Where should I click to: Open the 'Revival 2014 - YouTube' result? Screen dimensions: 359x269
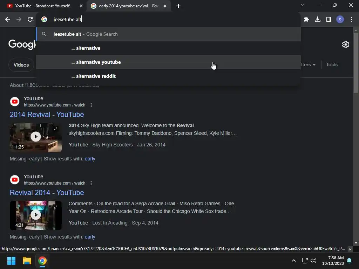(x=47, y=193)
